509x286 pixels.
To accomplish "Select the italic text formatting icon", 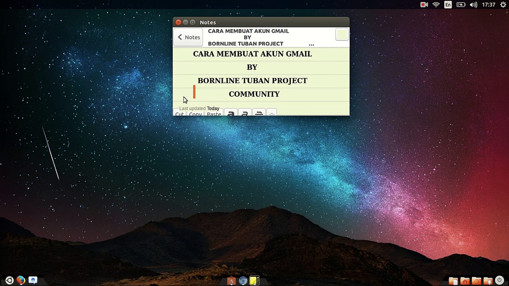I will [245, 113].
